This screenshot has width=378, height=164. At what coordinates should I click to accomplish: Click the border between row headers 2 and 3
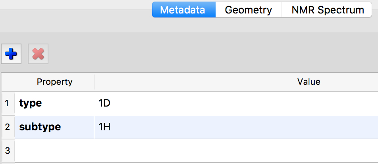pos(7,139)
